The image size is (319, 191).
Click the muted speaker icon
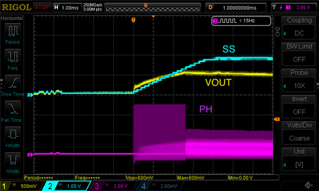pos(309,185)
